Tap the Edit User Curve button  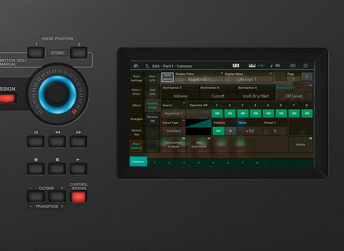(x=199, y=144)
